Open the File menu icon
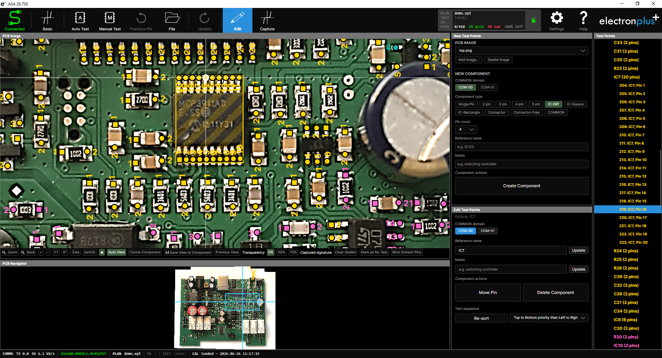The height and width of the screenshot is (358, 662). pos(172,21)
